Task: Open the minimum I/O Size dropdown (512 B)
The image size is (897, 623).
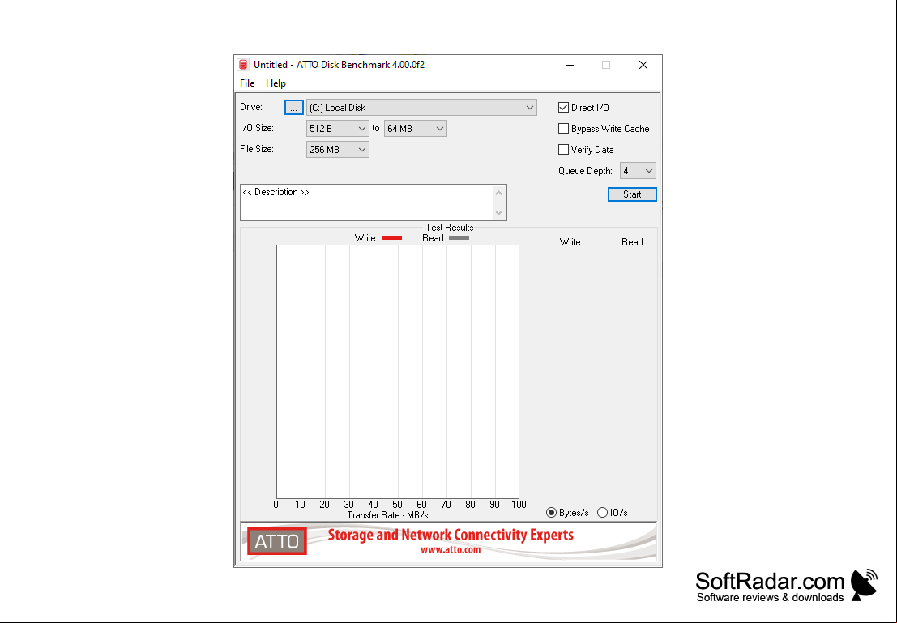Action: point(338,129)
